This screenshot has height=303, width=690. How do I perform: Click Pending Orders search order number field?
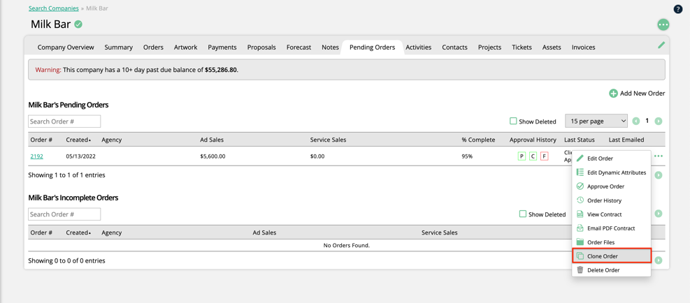[x=64, y=121]
